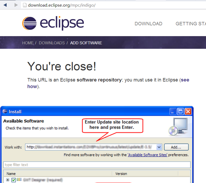The image size is (206, 183).
Task: Go to HOME breadcrumb
Action: coord(28,43)
